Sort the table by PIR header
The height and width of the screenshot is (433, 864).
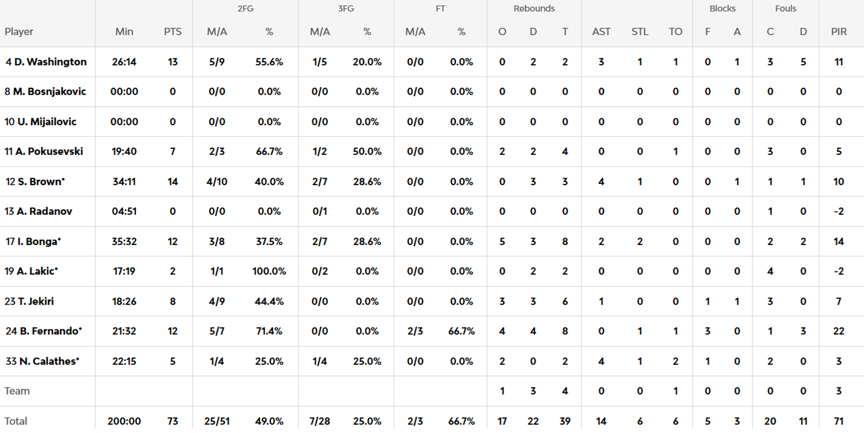(x=839, y=32)
